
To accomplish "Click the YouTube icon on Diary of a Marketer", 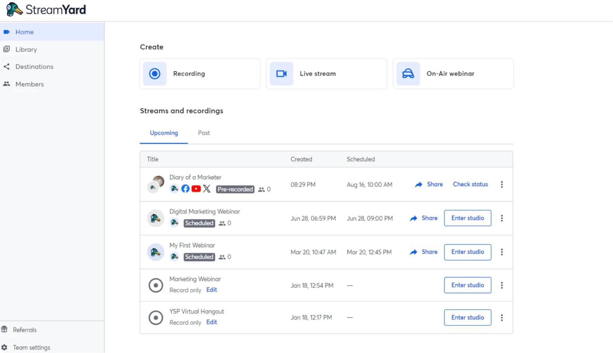I will (196, 189).
